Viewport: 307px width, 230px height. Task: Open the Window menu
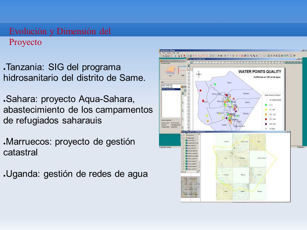click(x=169, y=53)
